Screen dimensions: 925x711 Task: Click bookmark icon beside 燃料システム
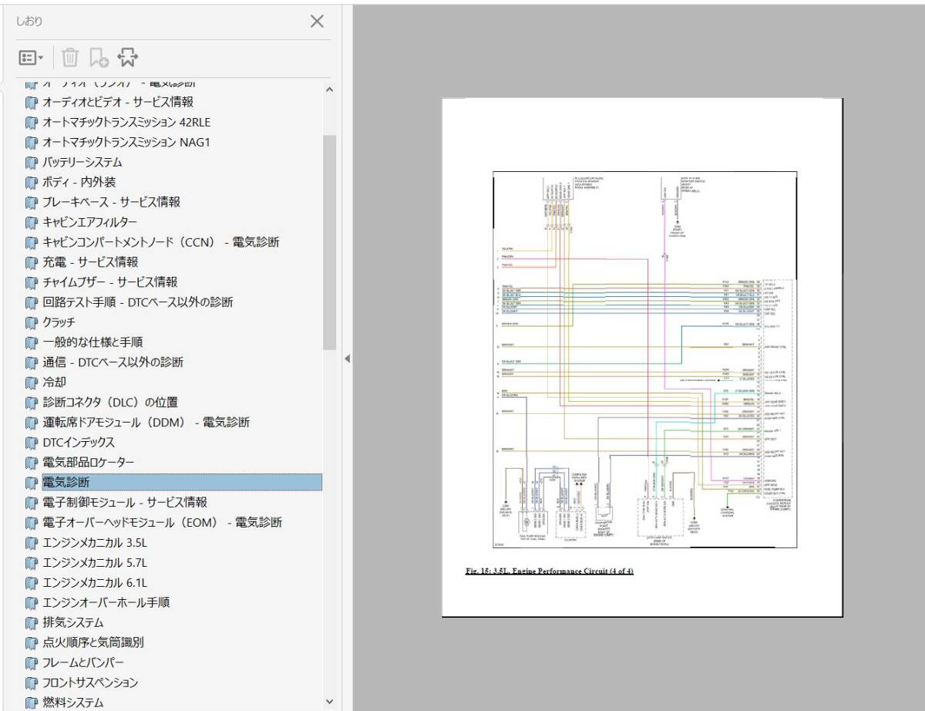(x=32, y=703)
